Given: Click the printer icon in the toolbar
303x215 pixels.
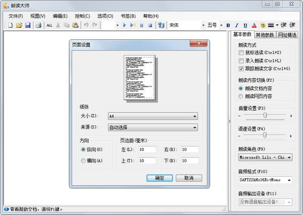Looking at the screenshot, I should tap(38, 25).
